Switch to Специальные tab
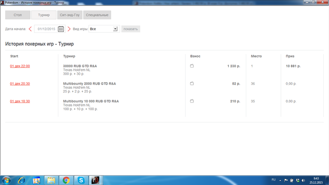 [x=97, y=15]
